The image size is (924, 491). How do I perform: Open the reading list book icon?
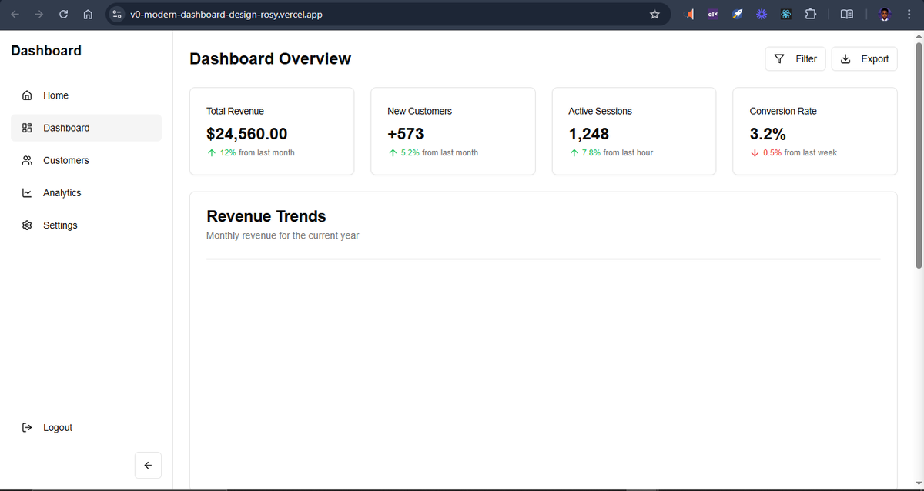click(846, 14)
